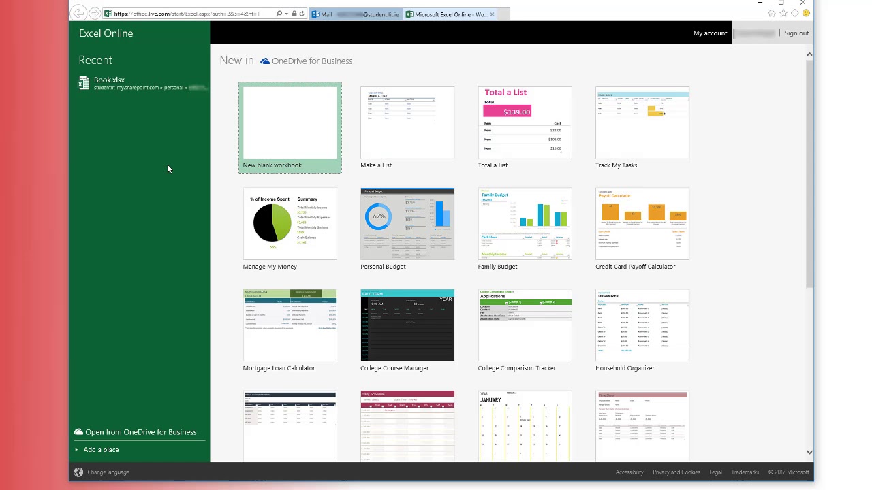Viewport: 872px width, 490px height.
Task: Click the Household Organizer label
Action: click(x=625, y=368)
